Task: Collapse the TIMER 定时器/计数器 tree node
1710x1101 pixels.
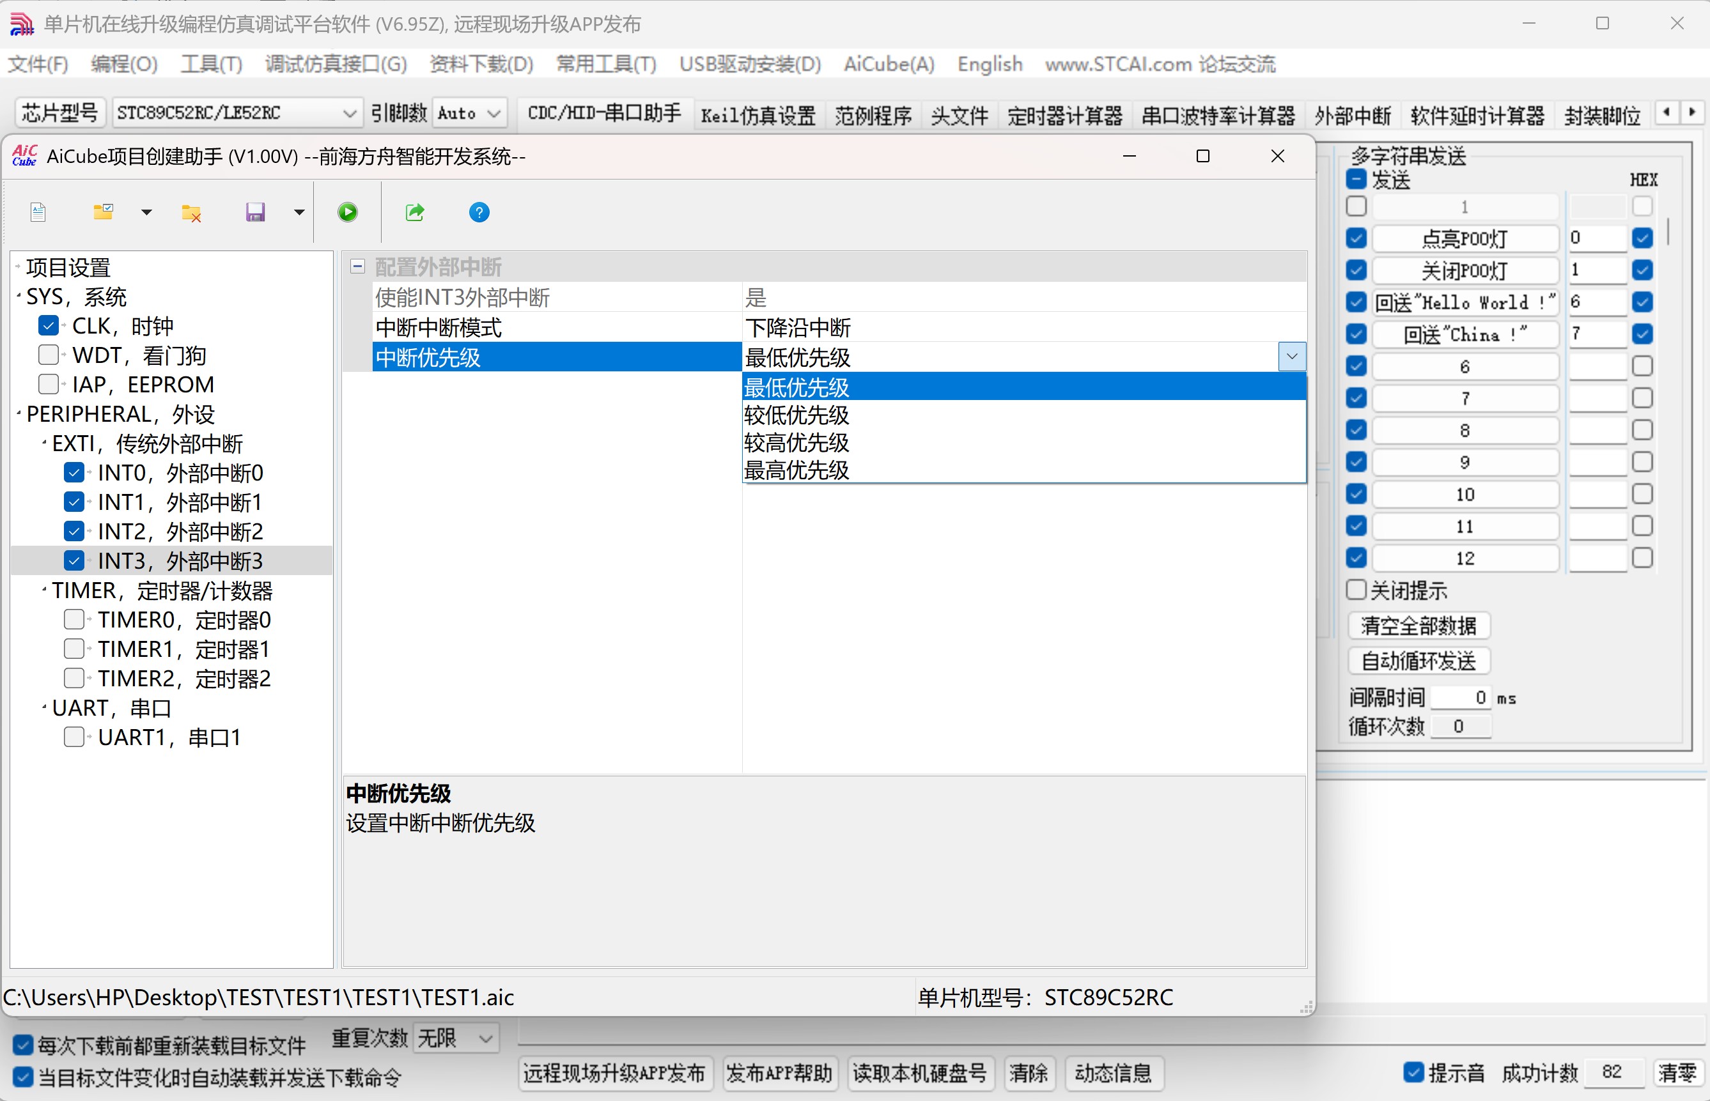Action: (43, 590)
